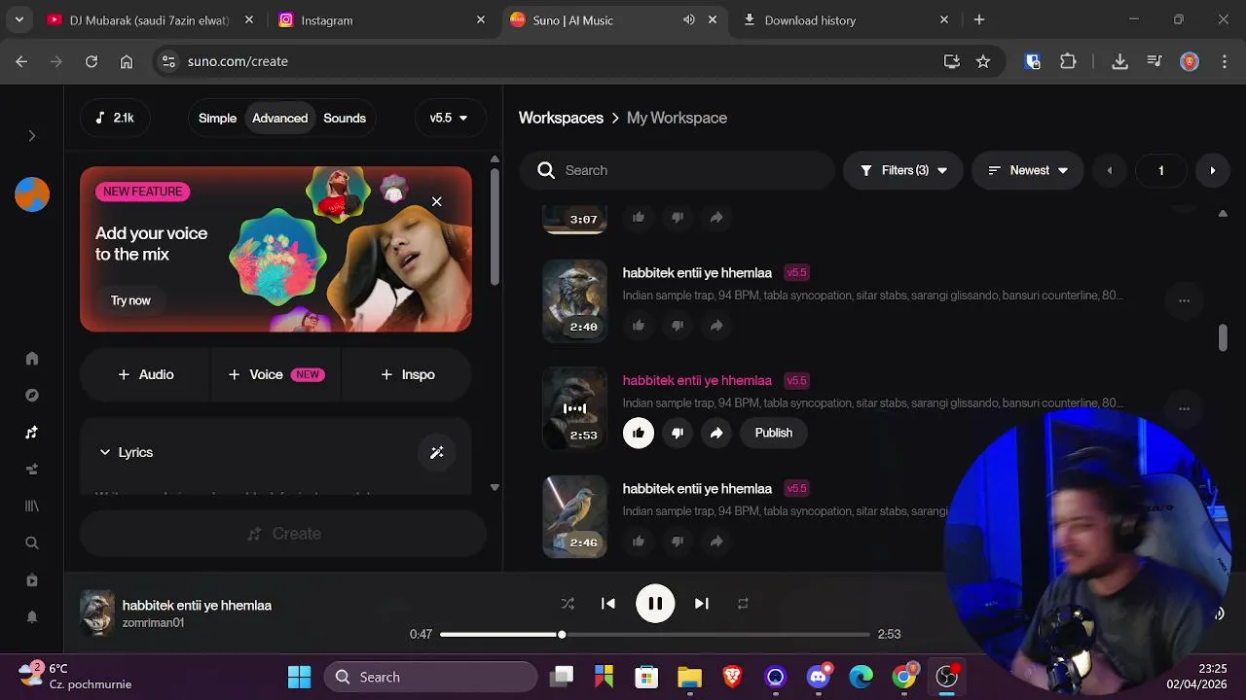Open the v5.5 model version dropdown
This screenshot has width=1246, height=700.
(x=449, y=118)
